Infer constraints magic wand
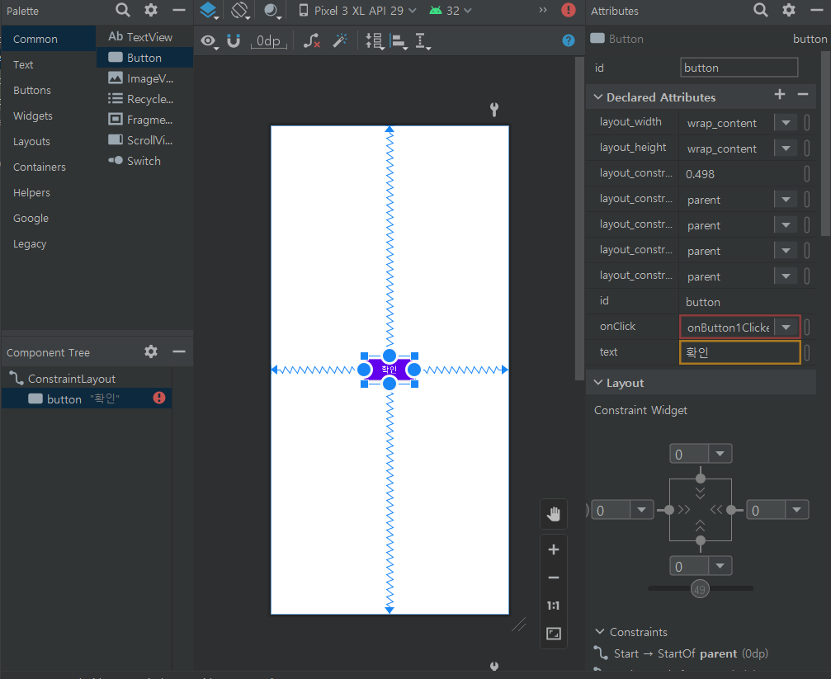Screen dimensions: 831x679 coord(340,40)
